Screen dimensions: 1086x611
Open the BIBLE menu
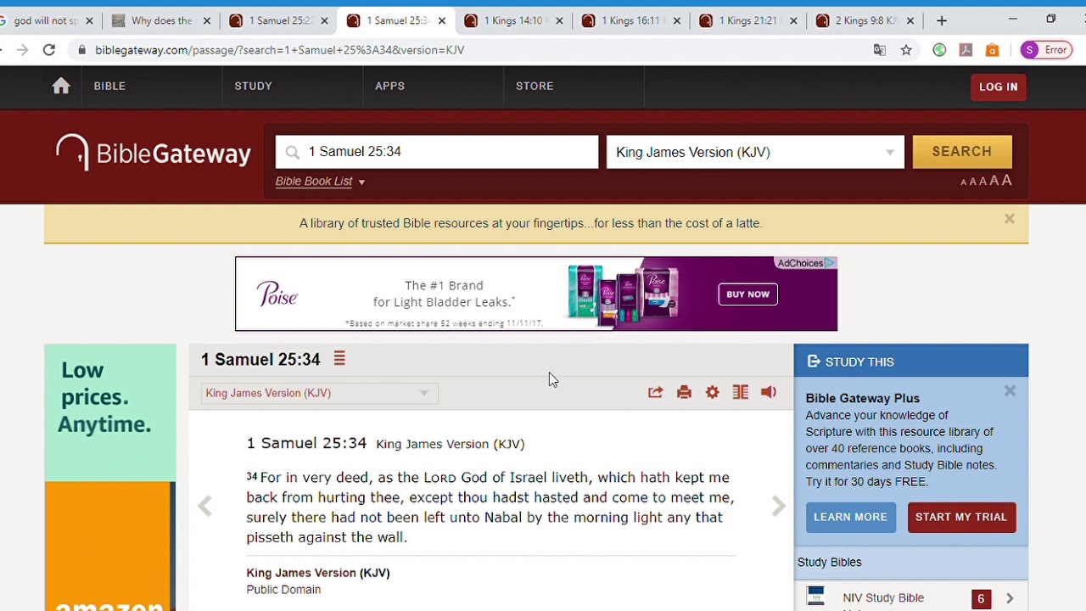(109, 86)
